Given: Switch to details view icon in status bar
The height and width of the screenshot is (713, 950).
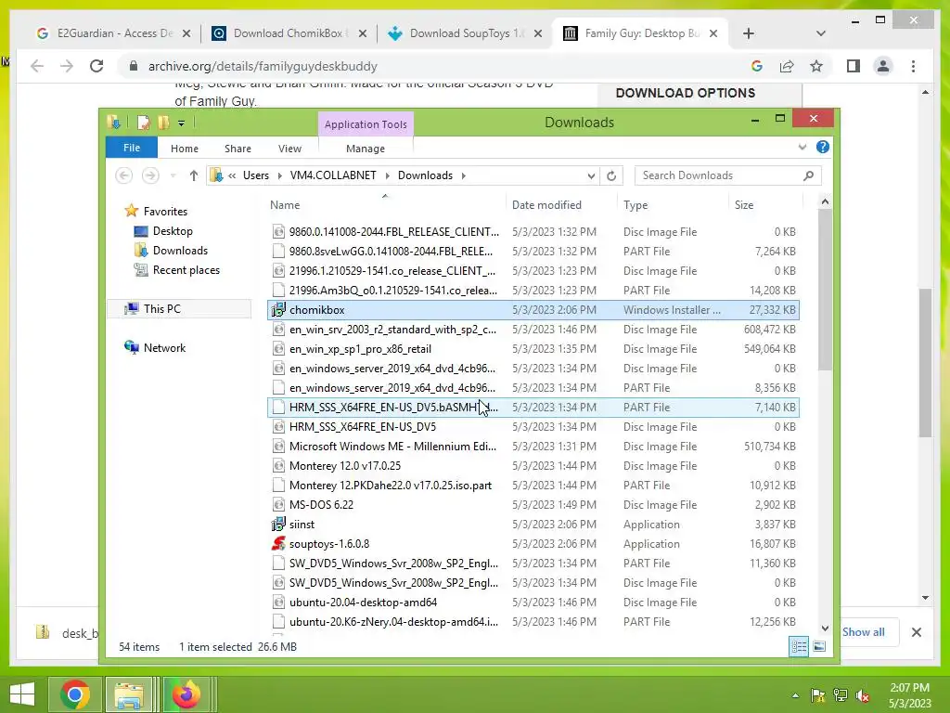Looking at the screenshot, I should [x=799, y=646].
